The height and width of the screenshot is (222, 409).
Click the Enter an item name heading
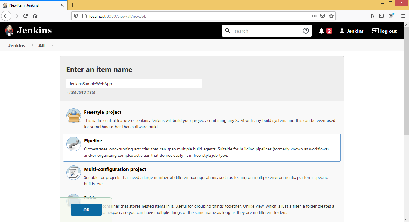(x=99, y=69)
